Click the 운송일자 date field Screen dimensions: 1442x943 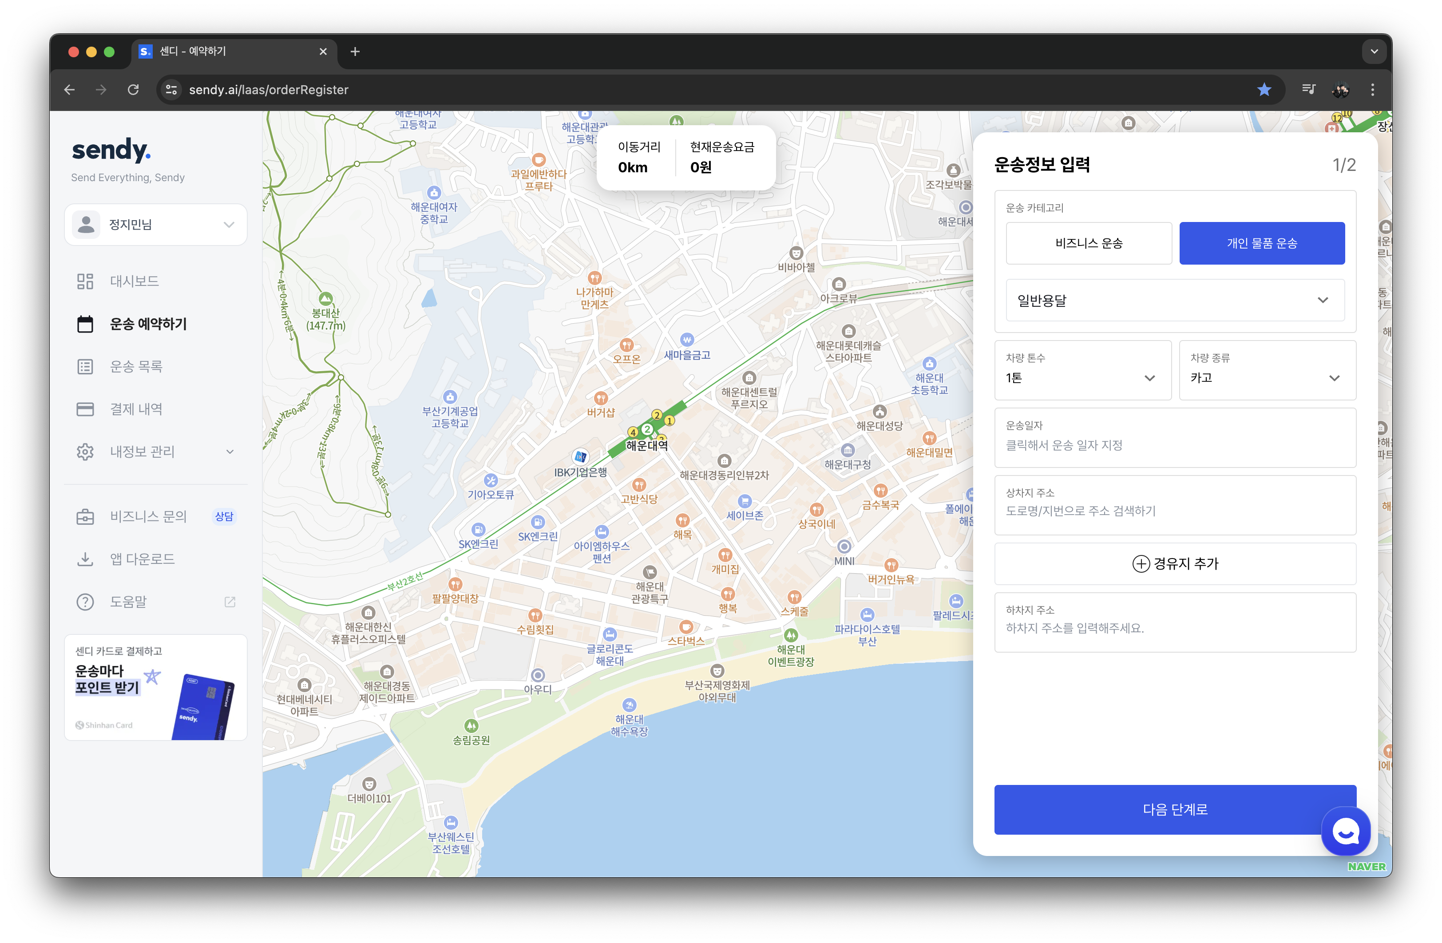tap(1176, 438)
